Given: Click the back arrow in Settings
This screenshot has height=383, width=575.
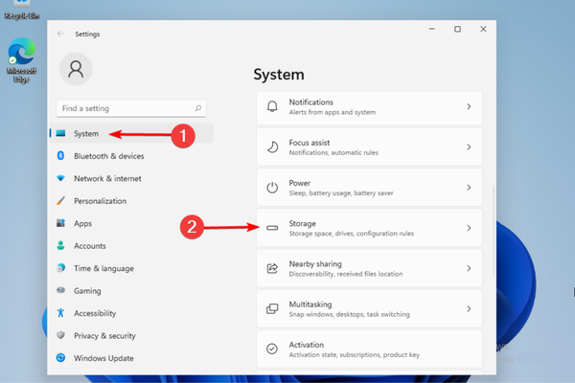Looking at the screenshot, I should tap(61, 34).
